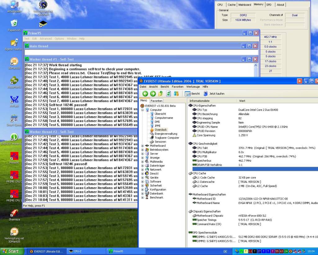Expand the Multimedia tree node
This screenshot has height=255, width=318.
tap(142, 162)
